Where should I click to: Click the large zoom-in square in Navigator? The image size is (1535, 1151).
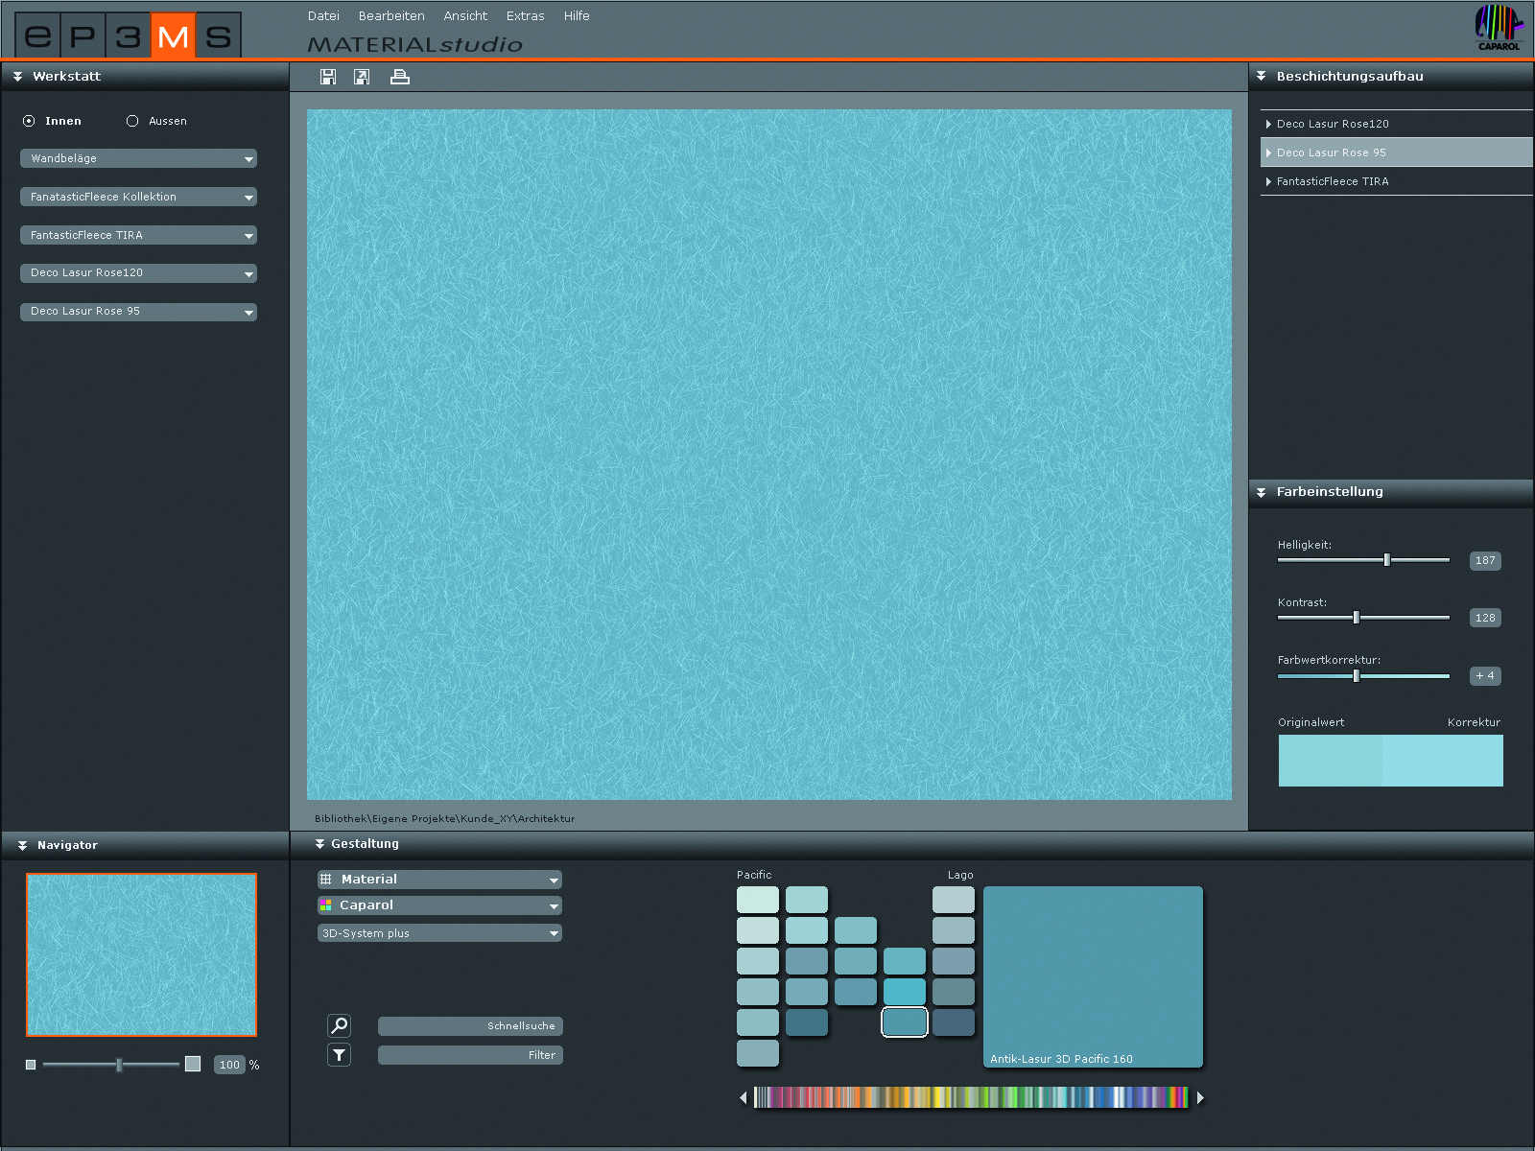(193, 1064)
